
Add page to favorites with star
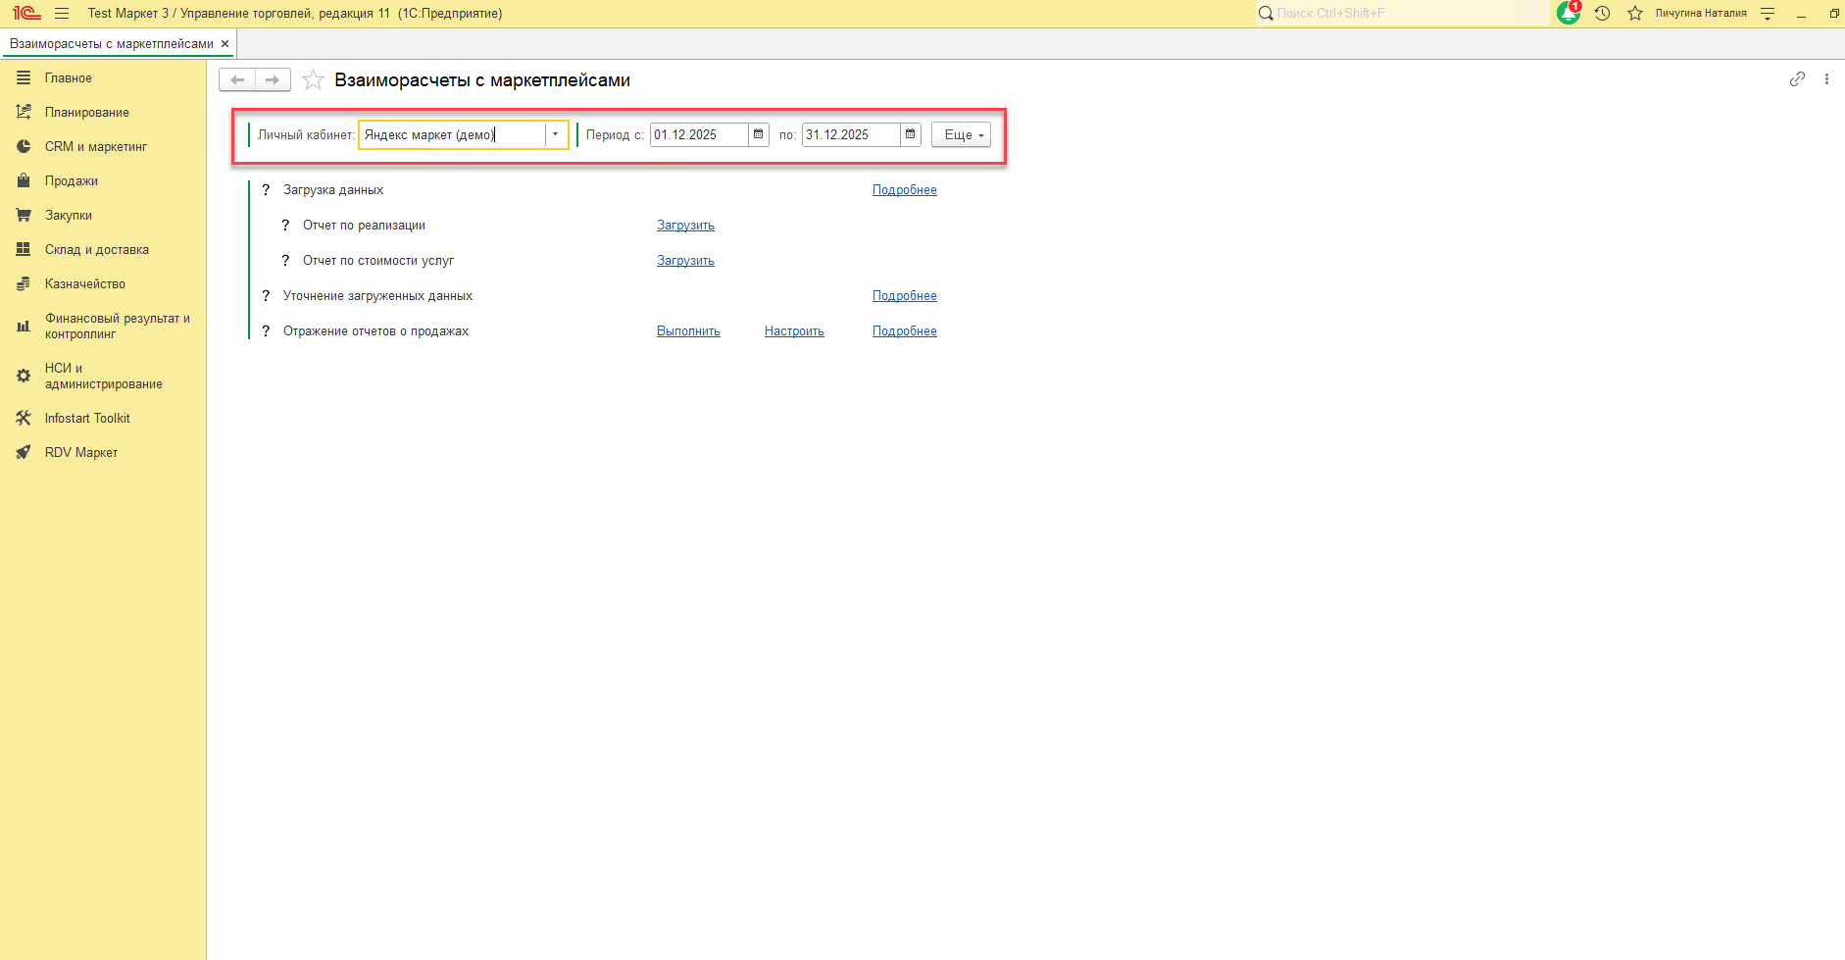coord(313,79)
